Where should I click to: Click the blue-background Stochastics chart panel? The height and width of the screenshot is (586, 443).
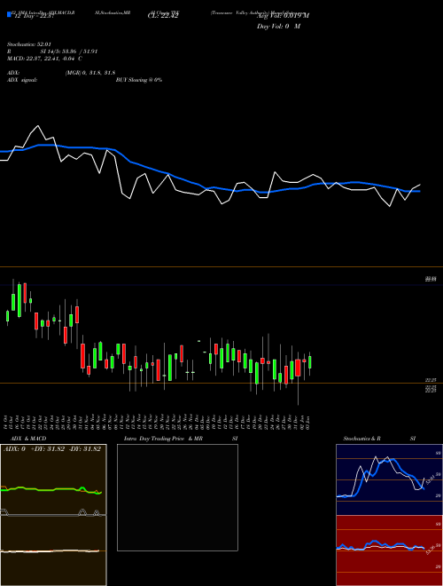coord(389,479)
